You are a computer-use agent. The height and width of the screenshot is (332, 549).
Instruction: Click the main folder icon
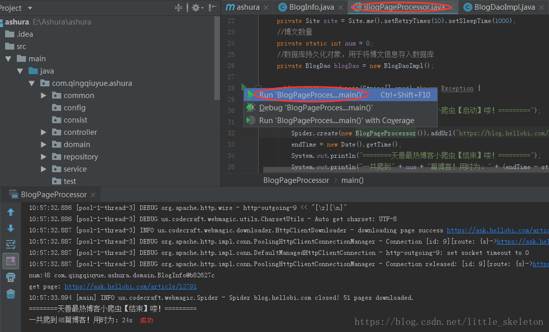(21, 59)
